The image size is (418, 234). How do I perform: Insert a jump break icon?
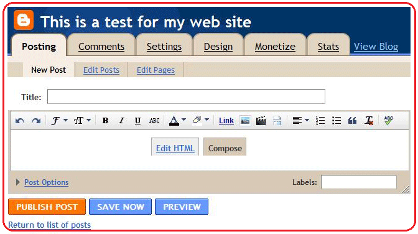277,121
